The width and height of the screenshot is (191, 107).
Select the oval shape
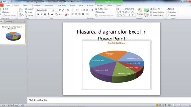pos(129,9)
